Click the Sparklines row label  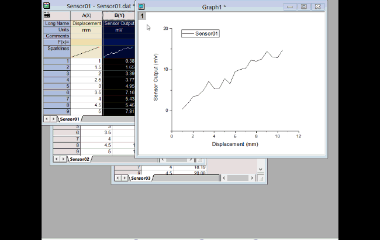pos(57,52)
